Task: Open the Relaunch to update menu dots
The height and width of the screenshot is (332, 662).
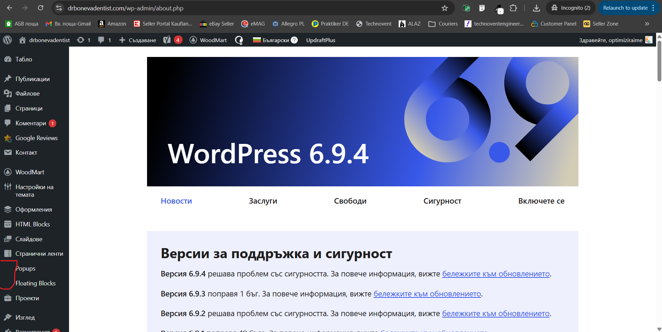Action: tap(653, 8)
